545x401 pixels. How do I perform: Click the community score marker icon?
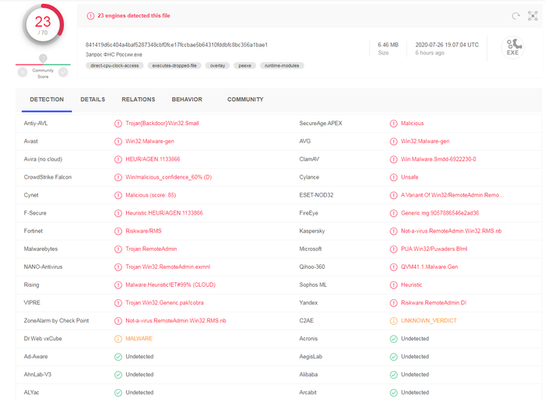pos(43,58)
